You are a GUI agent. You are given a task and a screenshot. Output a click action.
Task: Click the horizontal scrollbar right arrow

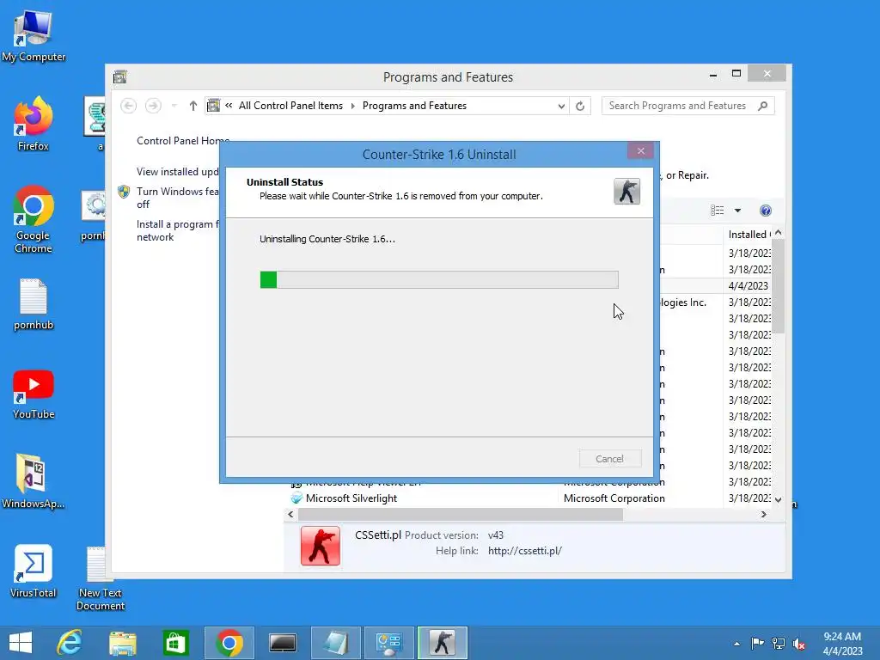[x=764, y=514]
